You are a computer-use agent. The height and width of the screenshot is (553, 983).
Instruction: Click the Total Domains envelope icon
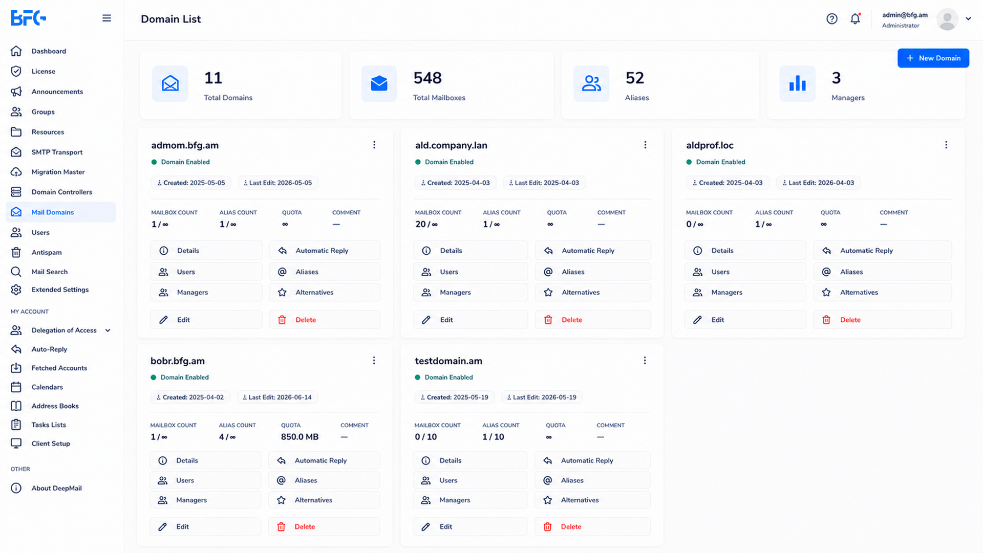170,83
